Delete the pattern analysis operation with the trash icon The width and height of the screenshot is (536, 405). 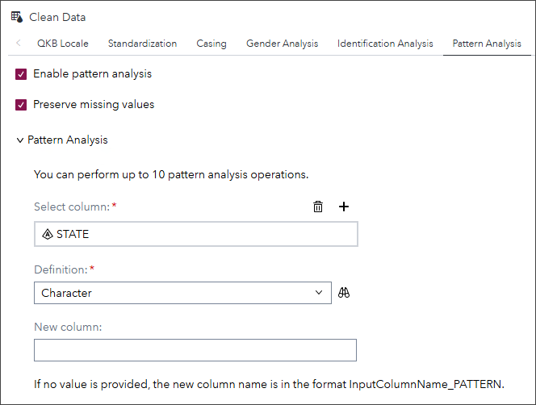tap(318, 207)
